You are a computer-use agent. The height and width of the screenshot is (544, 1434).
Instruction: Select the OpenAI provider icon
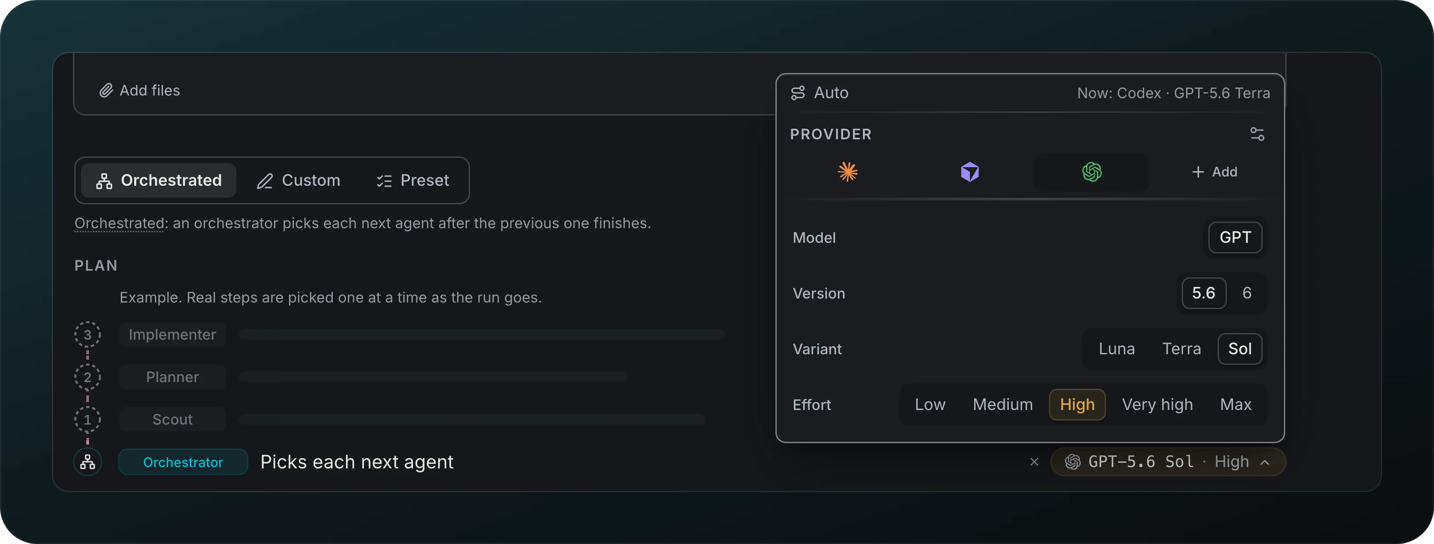[x=1091, y=172]
